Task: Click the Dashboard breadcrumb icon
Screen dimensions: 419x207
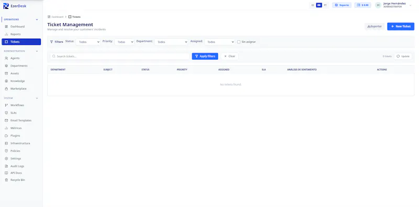Action: (49, 17)
